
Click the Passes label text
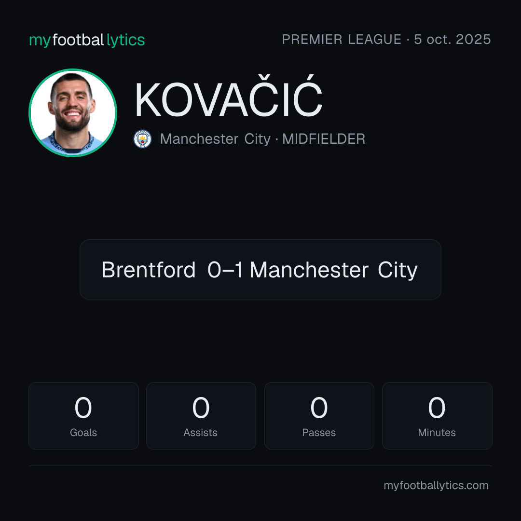[x=319, y=433]
